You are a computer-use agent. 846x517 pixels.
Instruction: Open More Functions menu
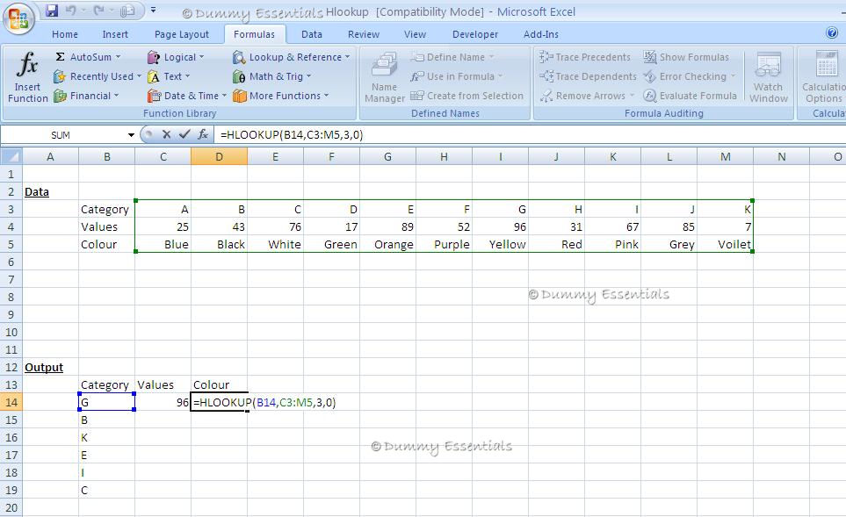tap(280, 96)
